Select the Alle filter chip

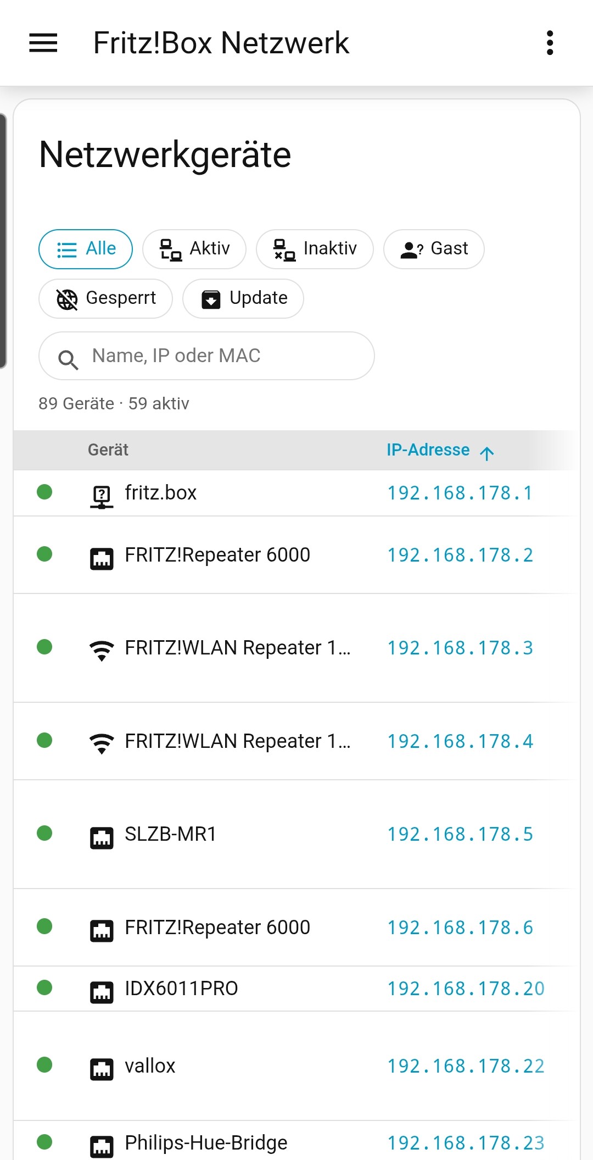[86, 249]
